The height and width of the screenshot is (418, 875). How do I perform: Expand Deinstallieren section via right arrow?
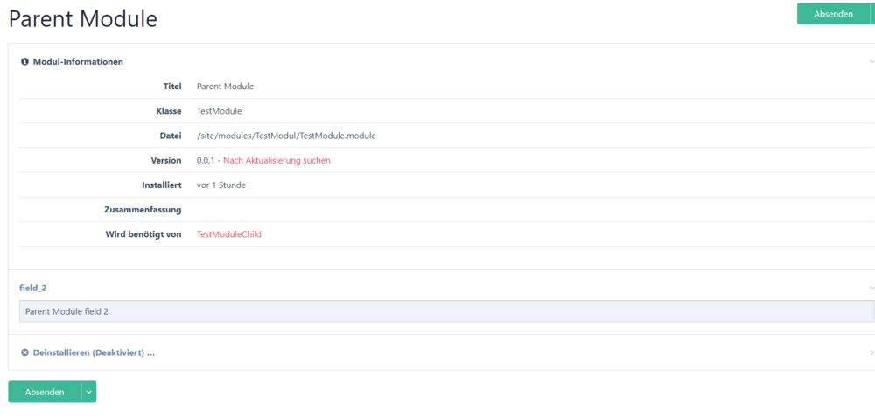(x=871, y=352)
